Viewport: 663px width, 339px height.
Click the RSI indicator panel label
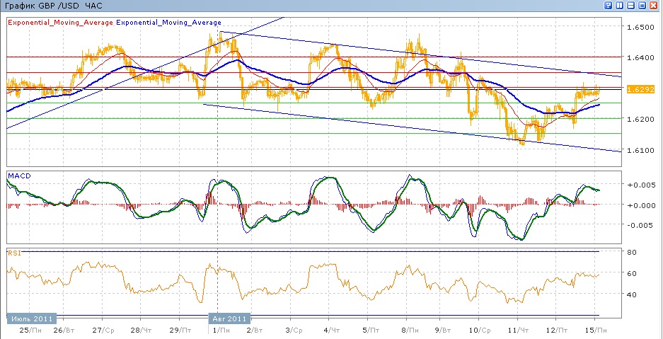click(13, 253)
